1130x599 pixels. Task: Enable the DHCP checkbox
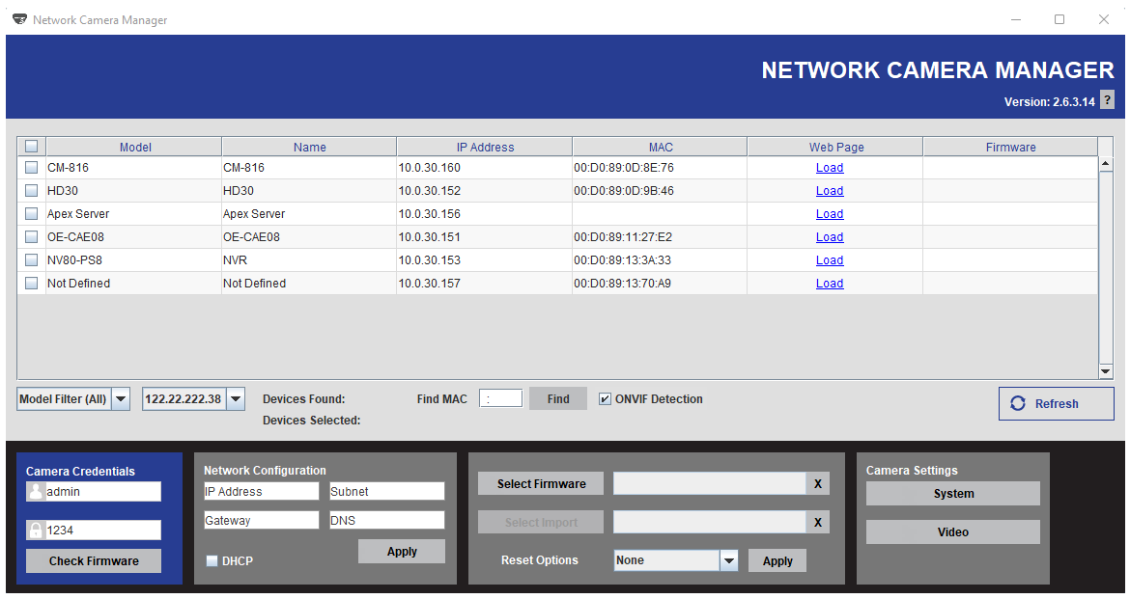212,560
